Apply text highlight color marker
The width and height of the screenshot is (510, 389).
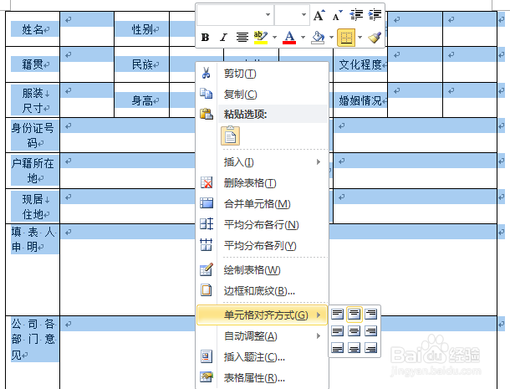261,38
